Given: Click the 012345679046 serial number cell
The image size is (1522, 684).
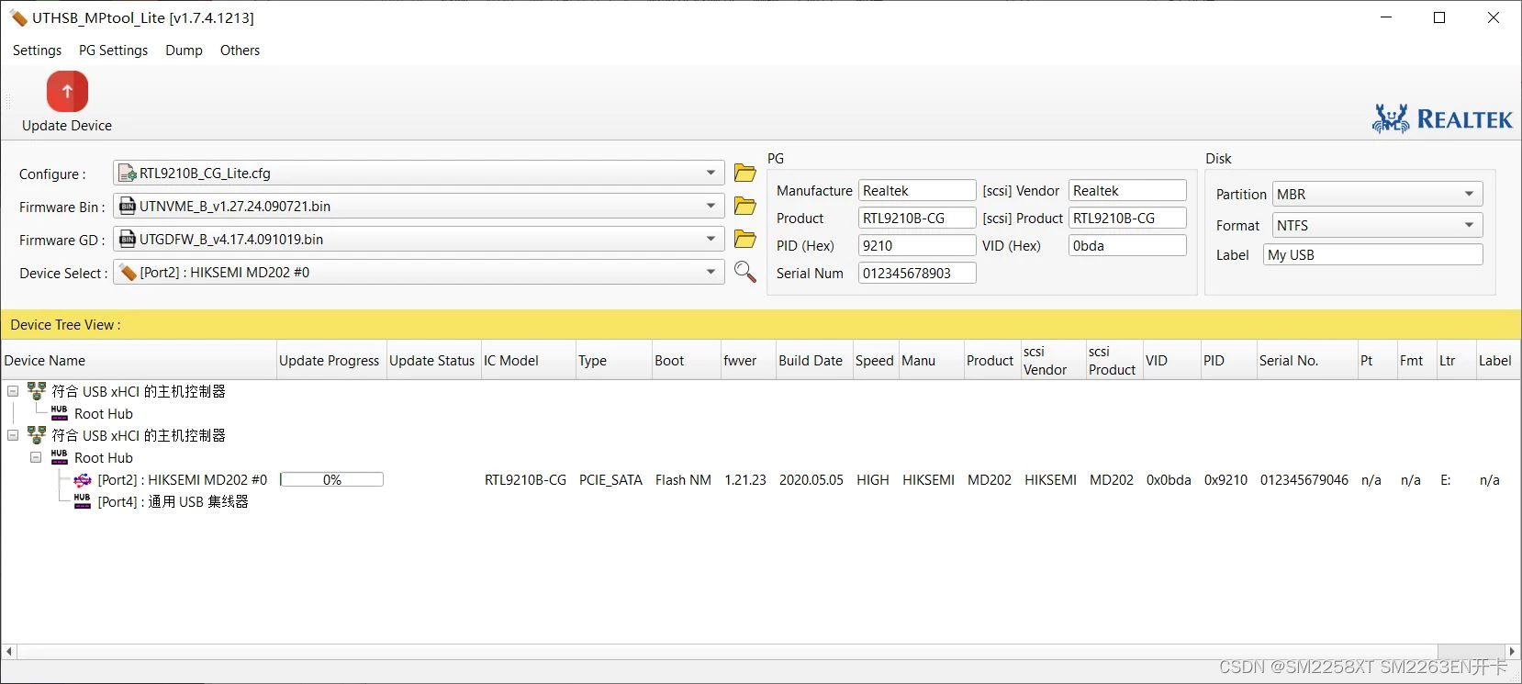Looking at the screenshot, I should (1304, 479).
